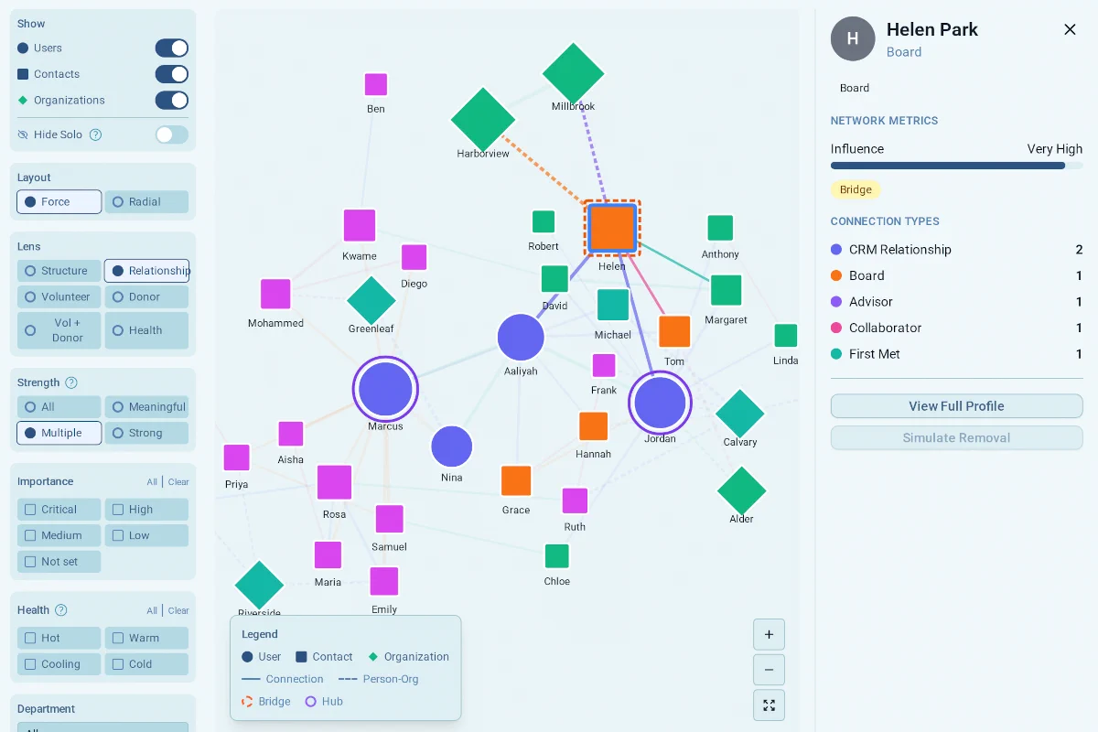The image size is (1098, 732).
Task: Select the Force layout option
Action: pyautogui.click(x=59, y=201)
